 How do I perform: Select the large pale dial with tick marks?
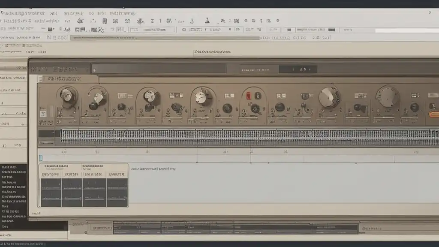pos(388,96)
